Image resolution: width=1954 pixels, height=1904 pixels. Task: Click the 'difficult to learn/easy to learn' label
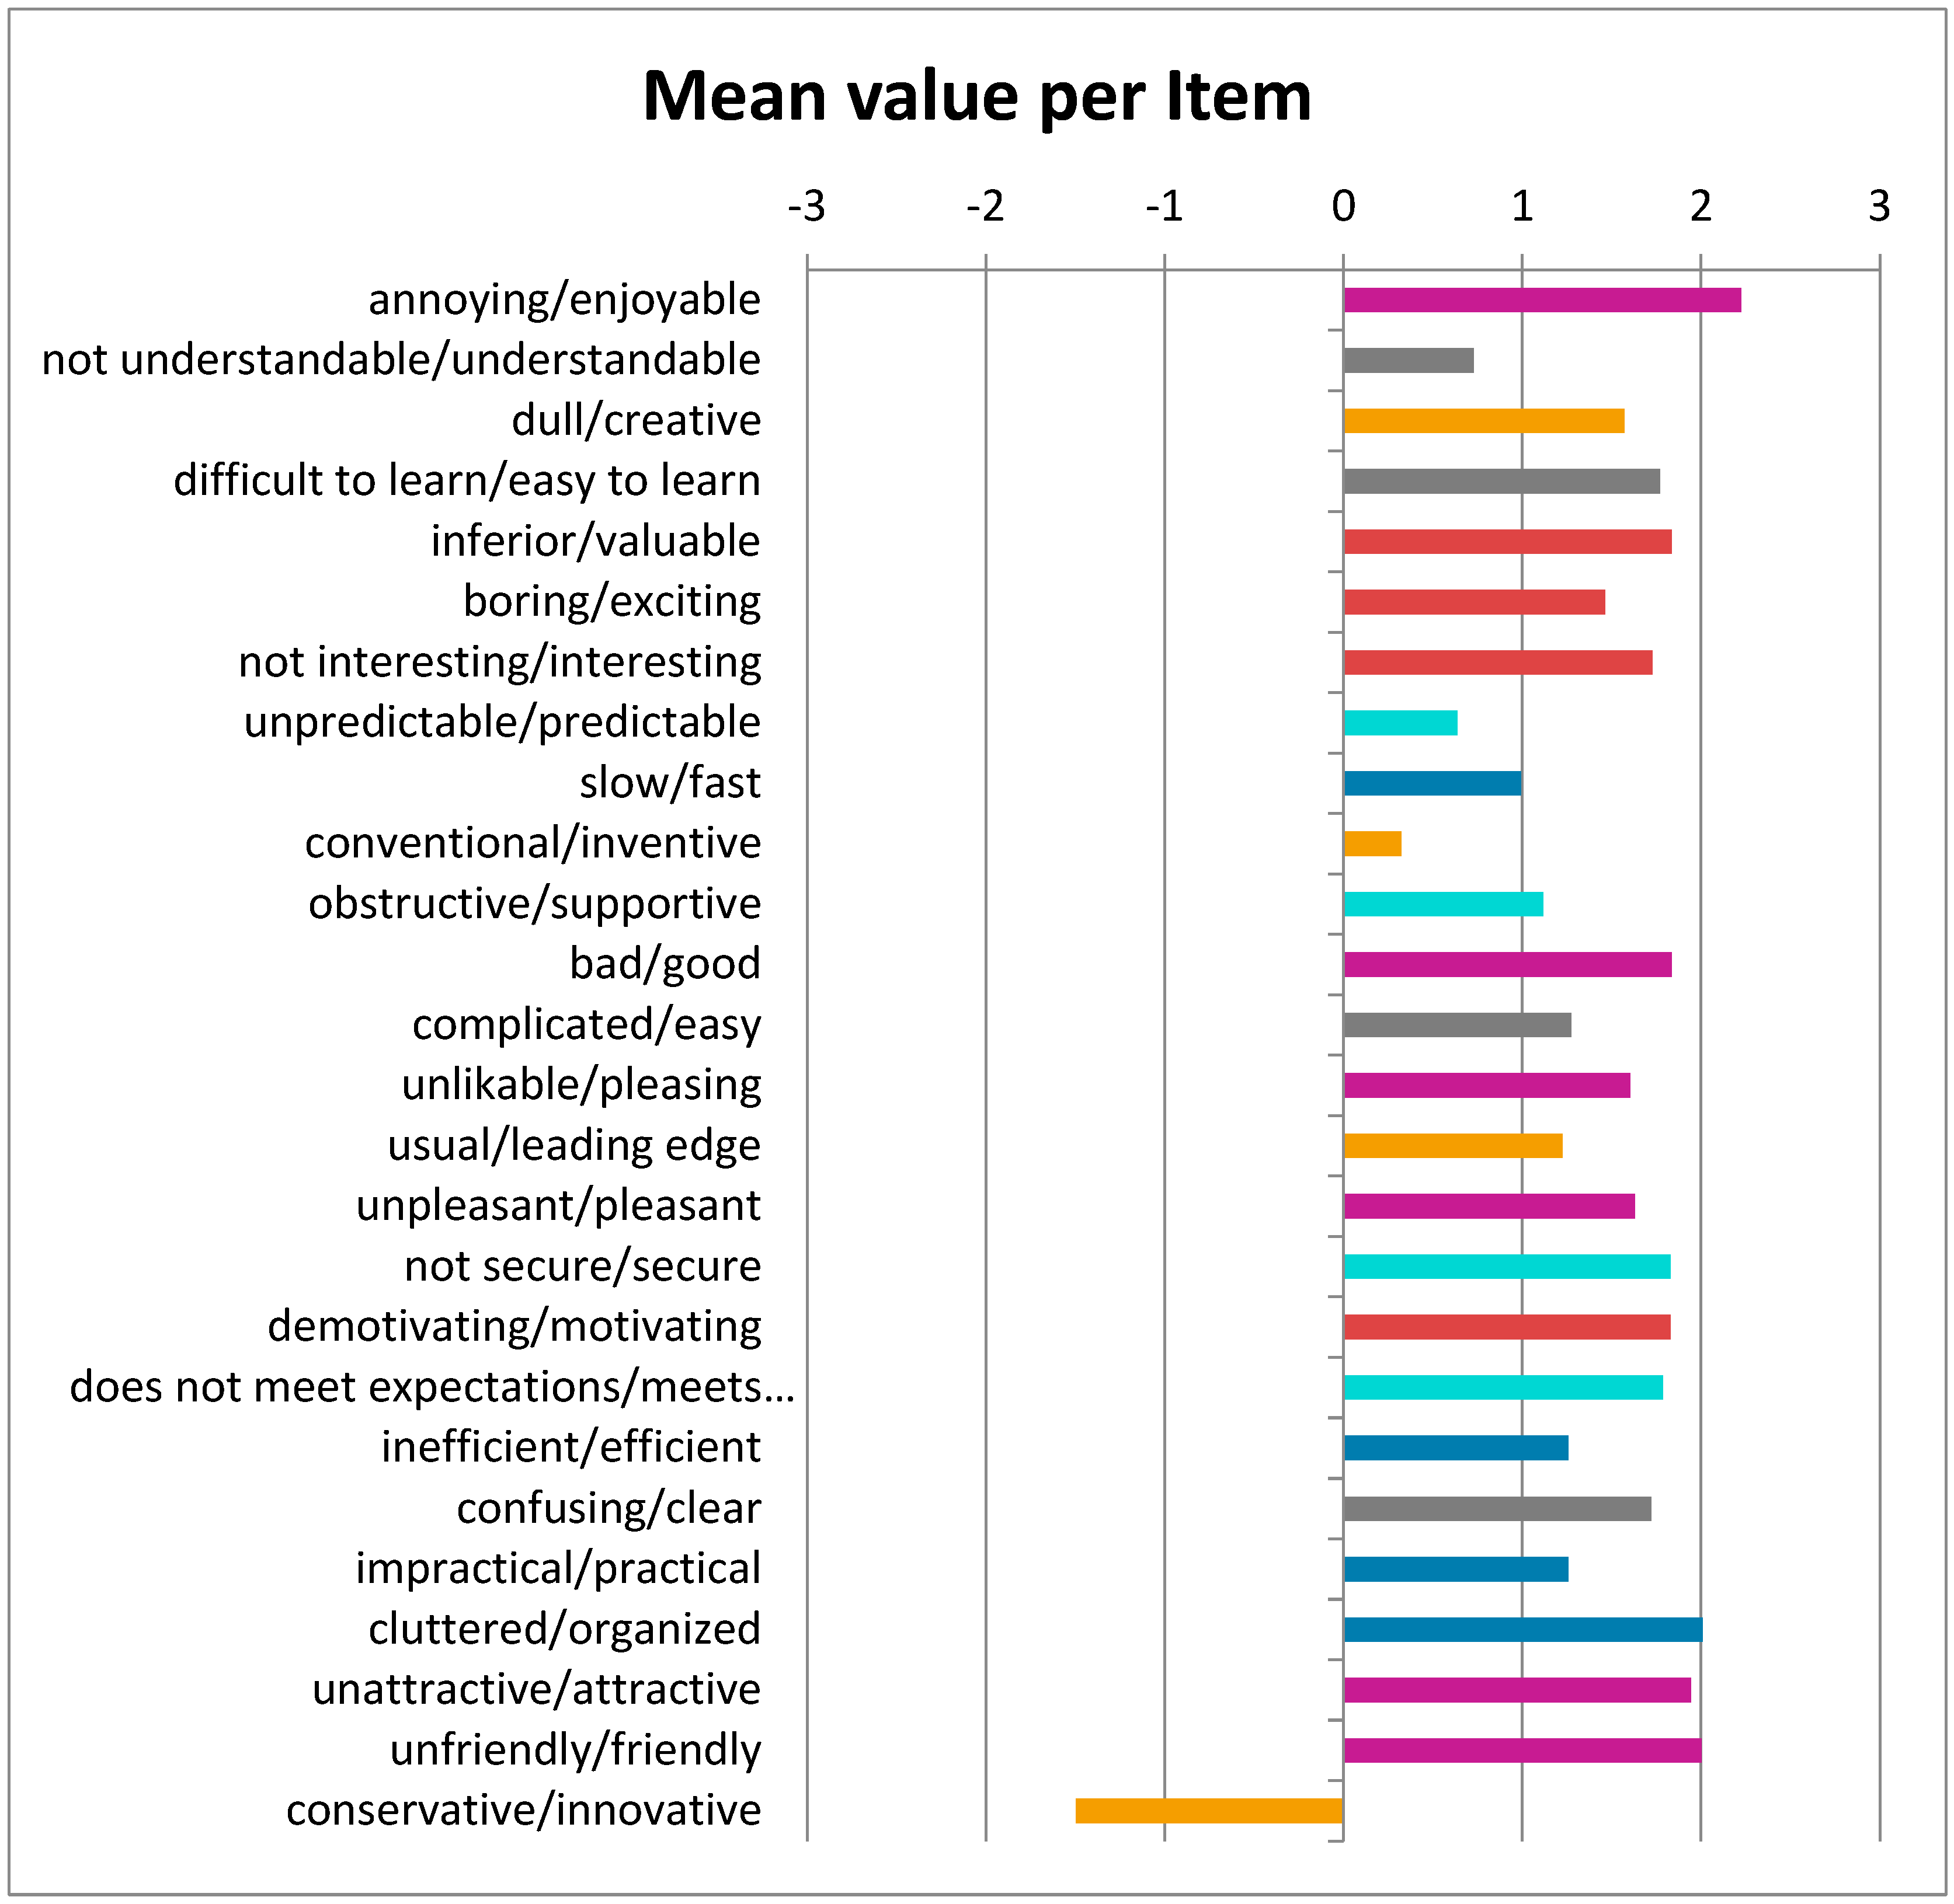point(466,481)
